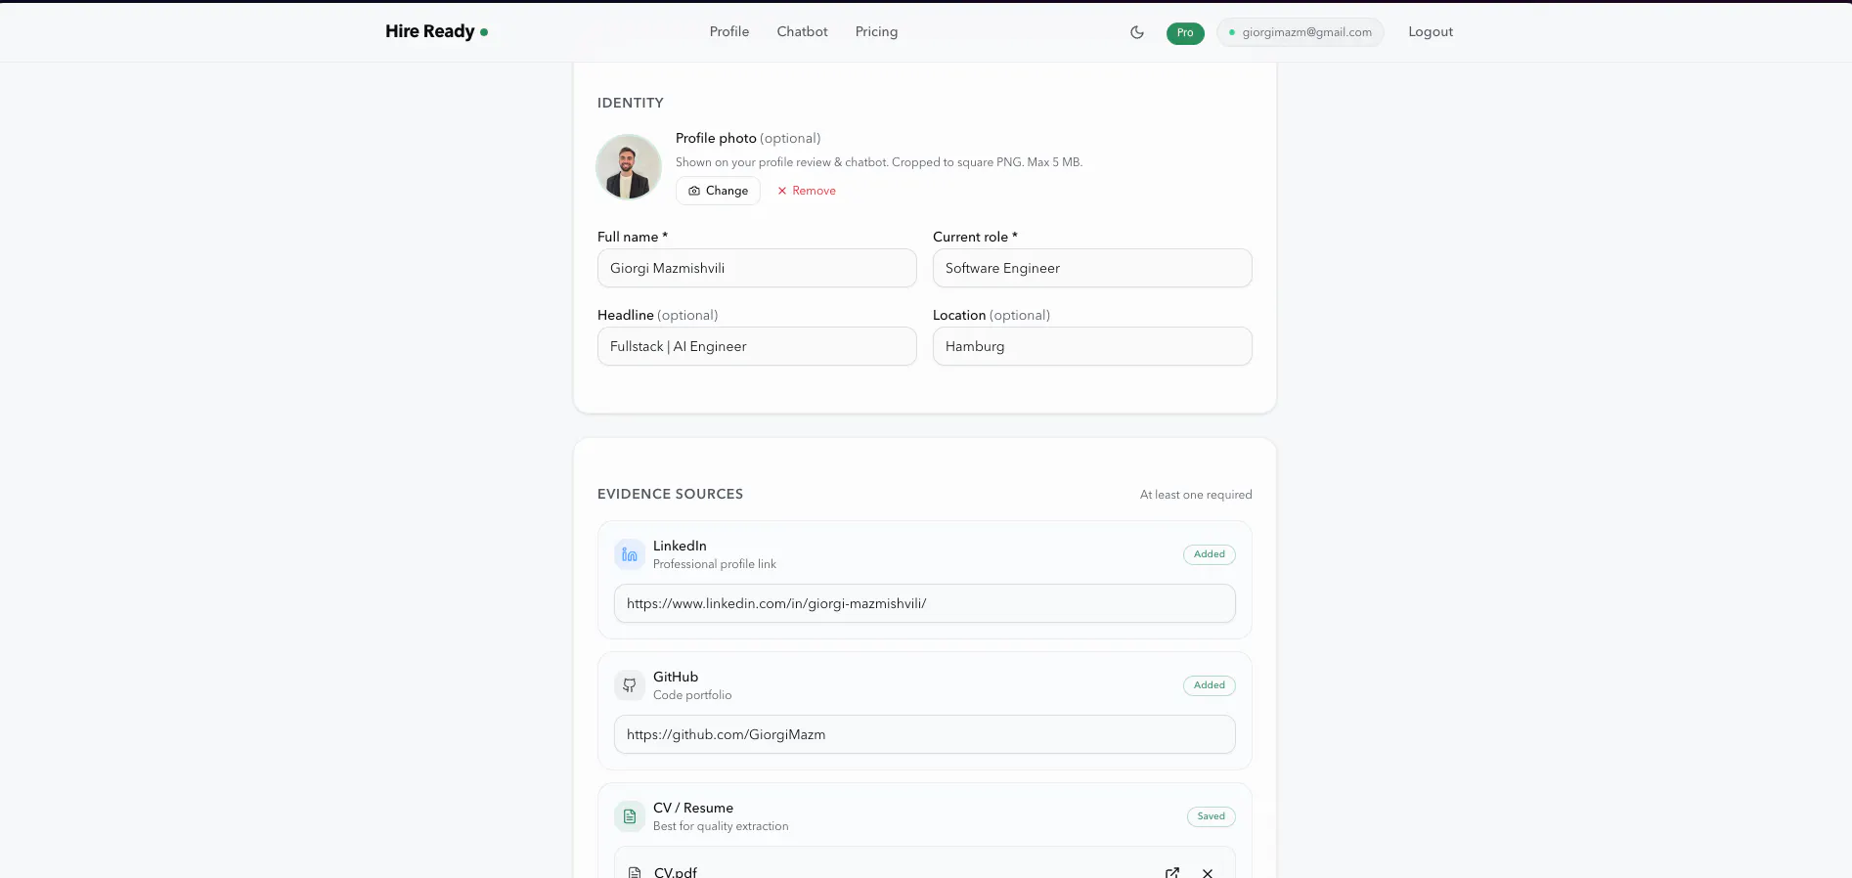Click 'Best for quality extraction' text
Viewport: 1852px width, 878px height.
coord(721,826)
